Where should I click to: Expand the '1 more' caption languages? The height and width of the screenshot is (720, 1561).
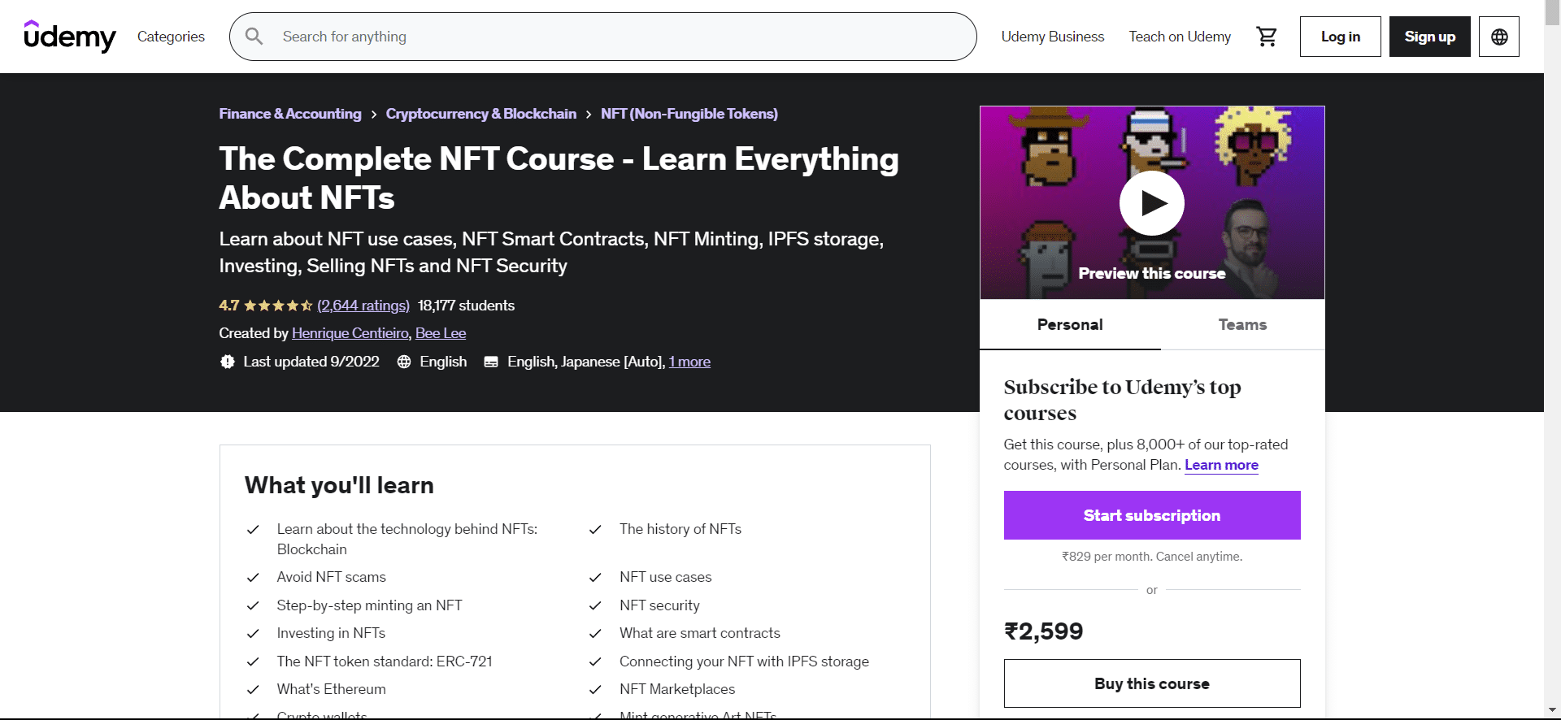pyautogui.click(x=689, y=362)
